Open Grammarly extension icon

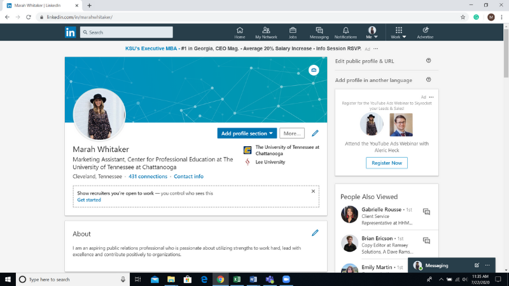(x=476, y=17)
